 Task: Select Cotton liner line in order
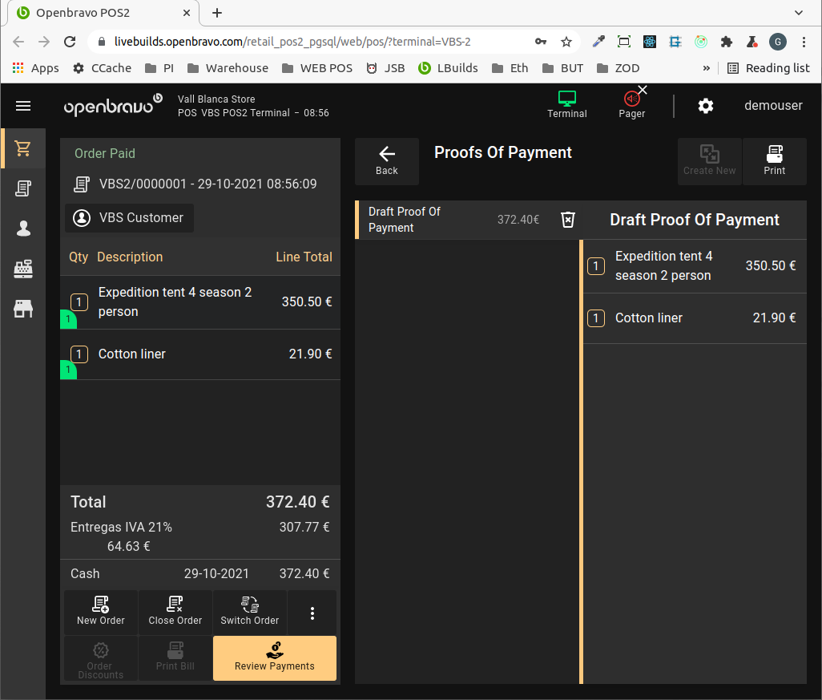pyautogui.click(x=200, y=354)
